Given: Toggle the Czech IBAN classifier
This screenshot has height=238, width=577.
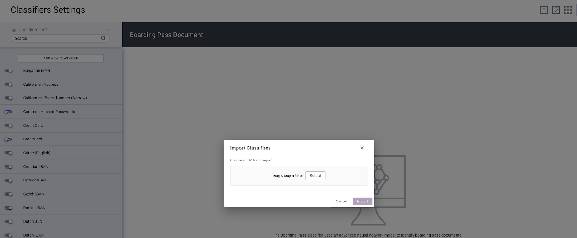Looking at the screenshot, I should (8, 194).
